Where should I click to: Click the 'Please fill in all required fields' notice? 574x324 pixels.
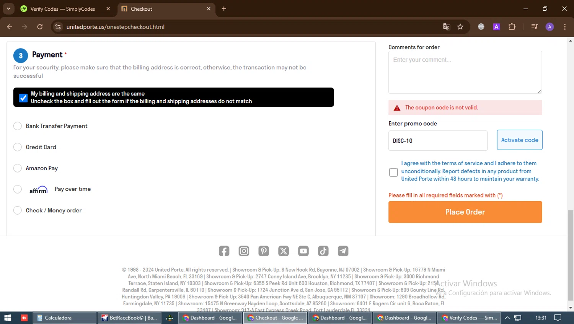click(x=445, y=195)
